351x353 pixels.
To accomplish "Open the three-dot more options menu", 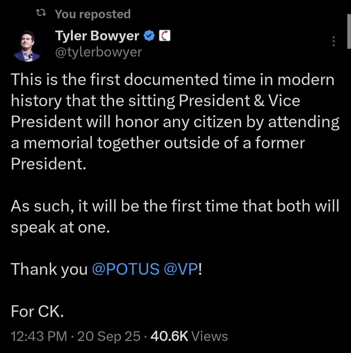I will point(333,42).
